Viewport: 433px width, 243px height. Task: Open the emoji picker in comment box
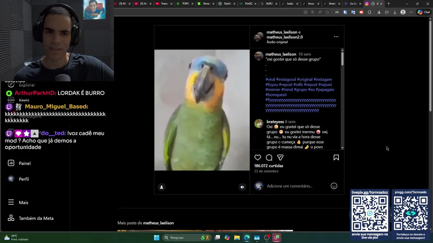click(334, 186)
